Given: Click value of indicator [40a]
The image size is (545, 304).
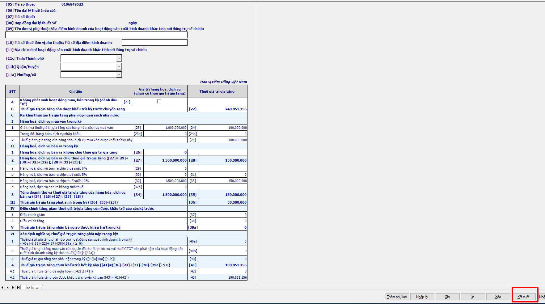Looking at the screenshot, I should (223, 241).
